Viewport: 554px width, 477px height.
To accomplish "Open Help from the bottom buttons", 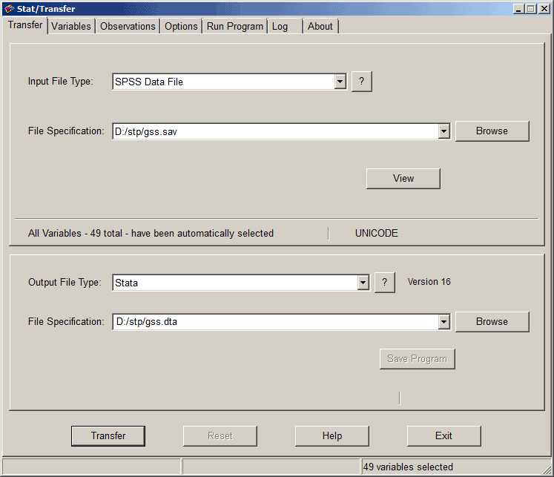I will tap(332, 436).
